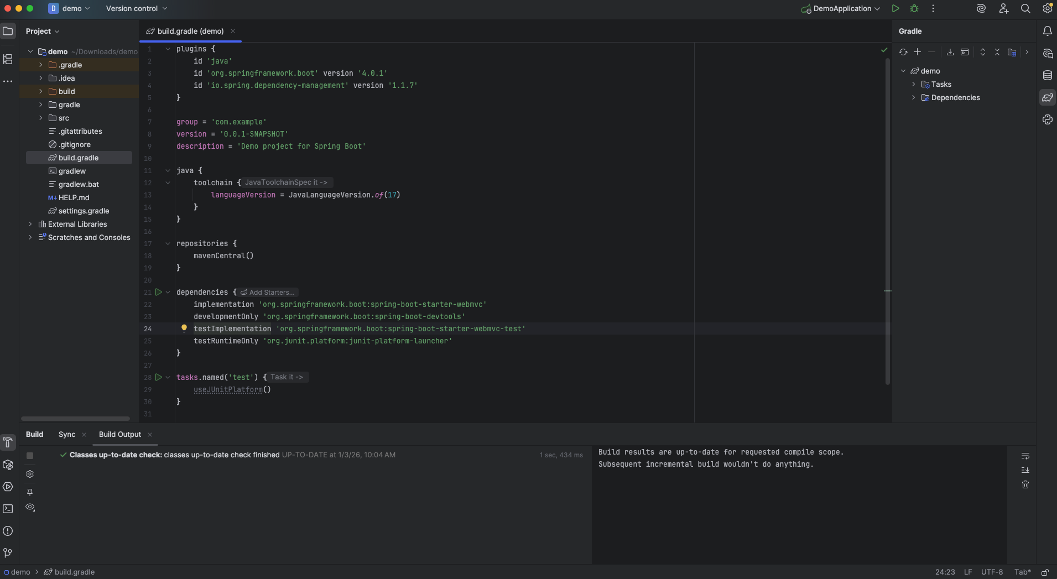Open the demo project dropdown in title bar

pyautogui.click(x=69, y=8)
